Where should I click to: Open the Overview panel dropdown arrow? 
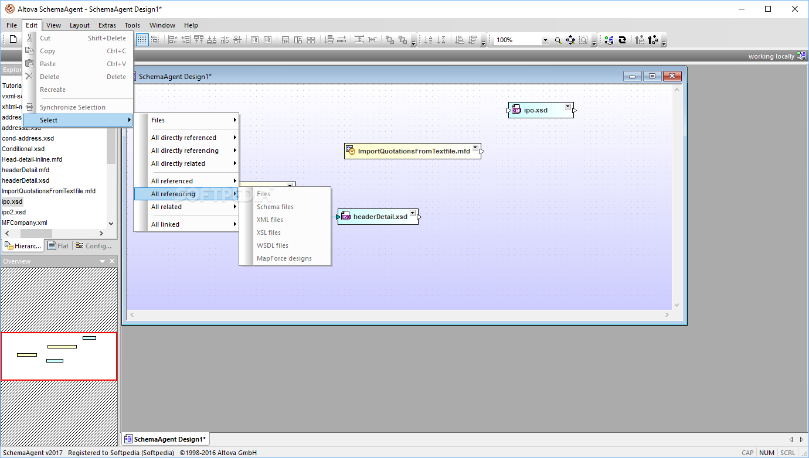pos(103,261)
